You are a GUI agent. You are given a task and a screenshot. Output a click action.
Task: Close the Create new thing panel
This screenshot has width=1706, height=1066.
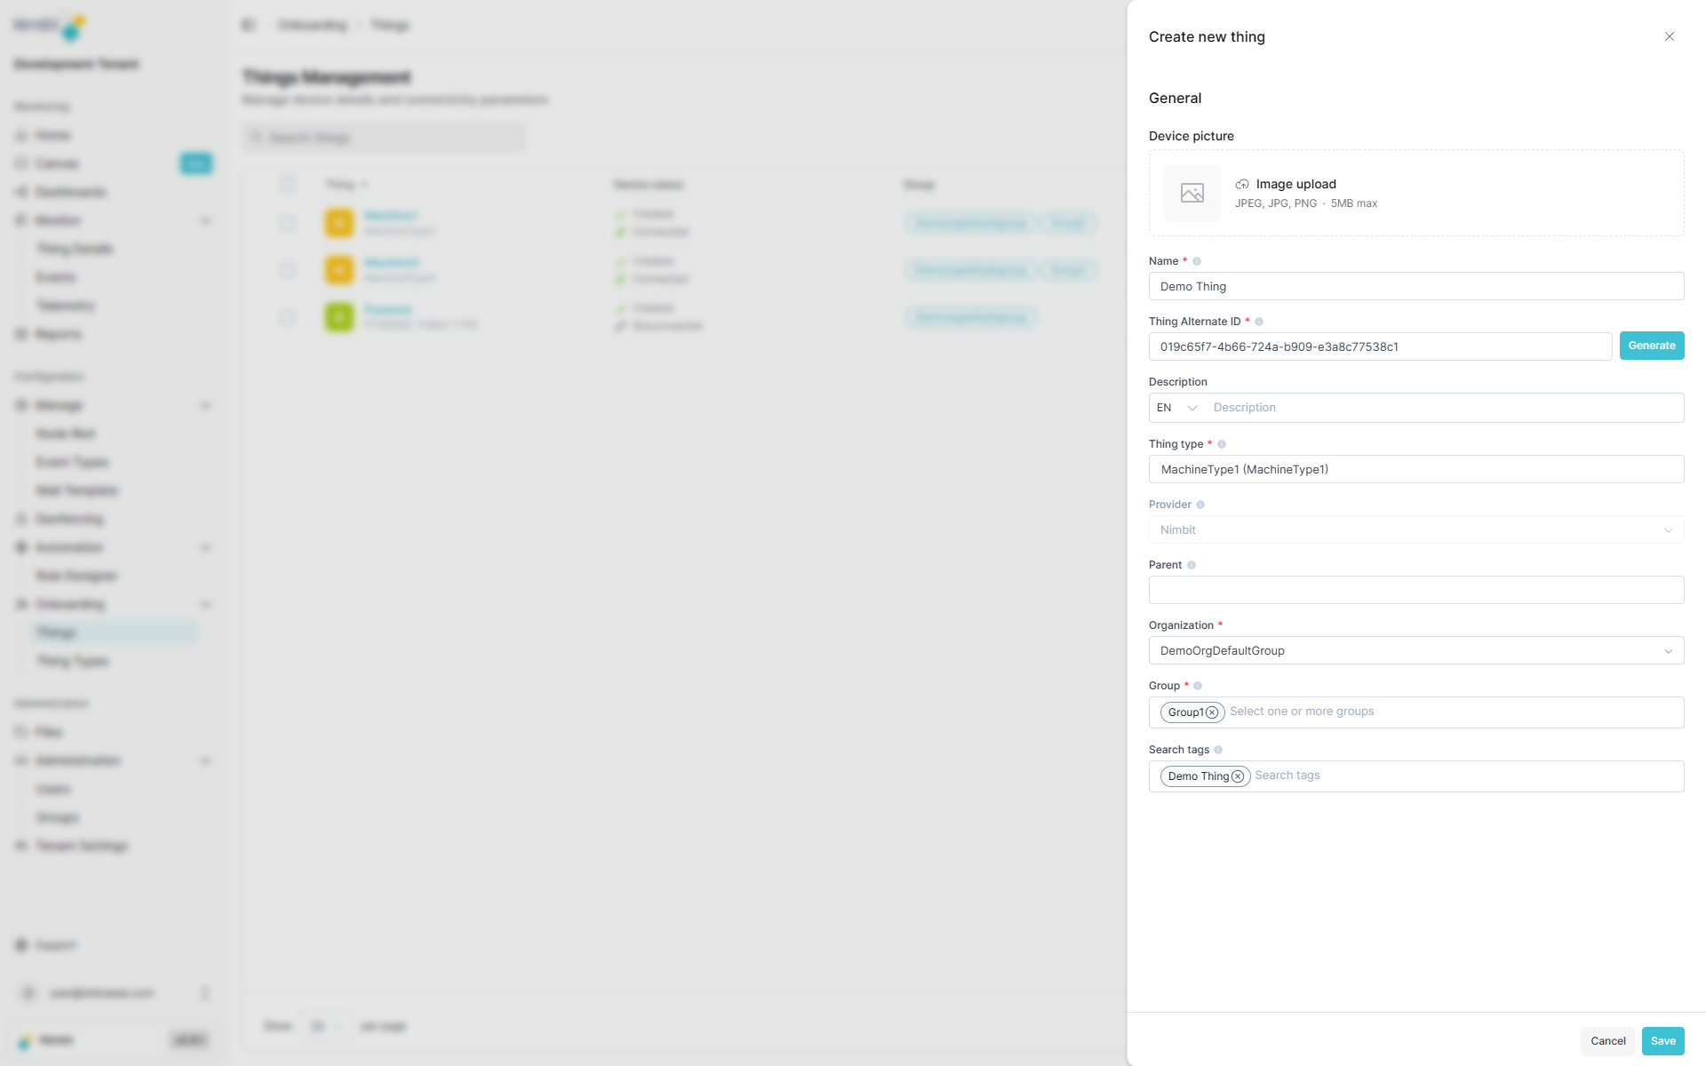click(x=1669, y=36)
